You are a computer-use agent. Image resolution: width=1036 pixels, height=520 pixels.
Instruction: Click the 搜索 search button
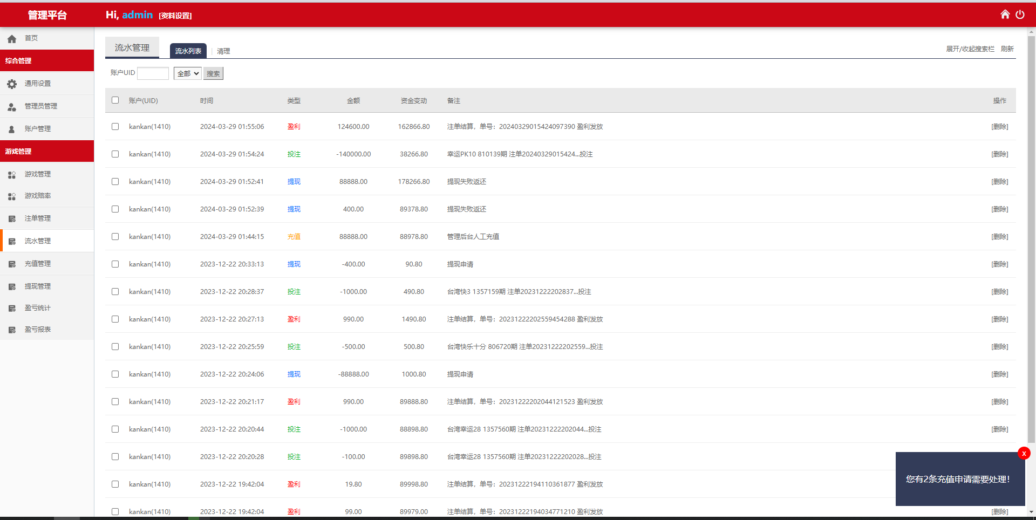[x=213, y=73]
